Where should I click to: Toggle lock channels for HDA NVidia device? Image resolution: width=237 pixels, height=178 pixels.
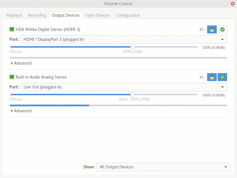pos(212,29)
